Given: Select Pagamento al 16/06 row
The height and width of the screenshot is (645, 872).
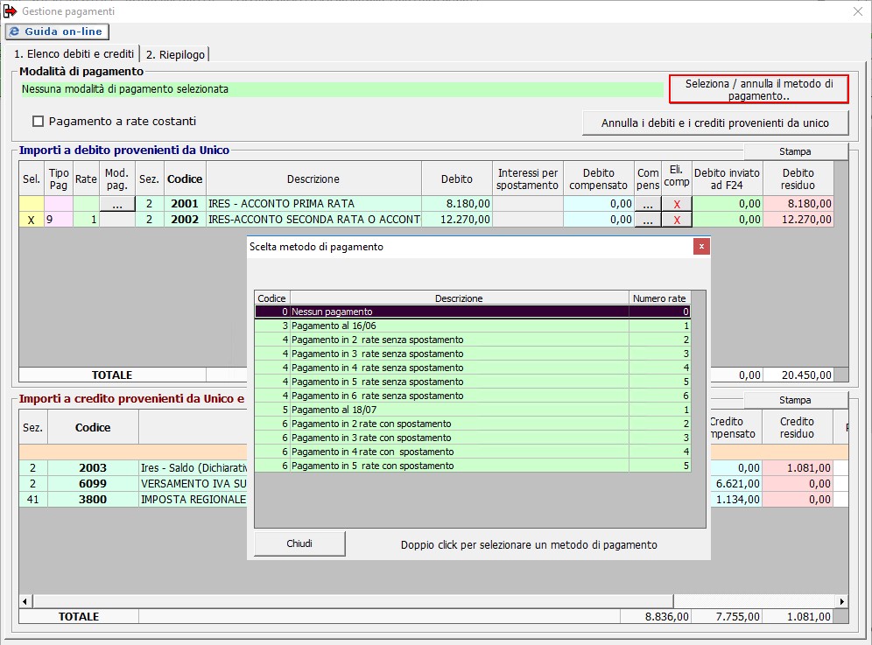Looking at the screenshot, I should tap(473, 326).
